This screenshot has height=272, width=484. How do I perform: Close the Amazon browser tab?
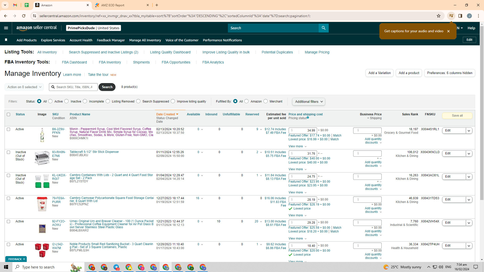point(88,5)
